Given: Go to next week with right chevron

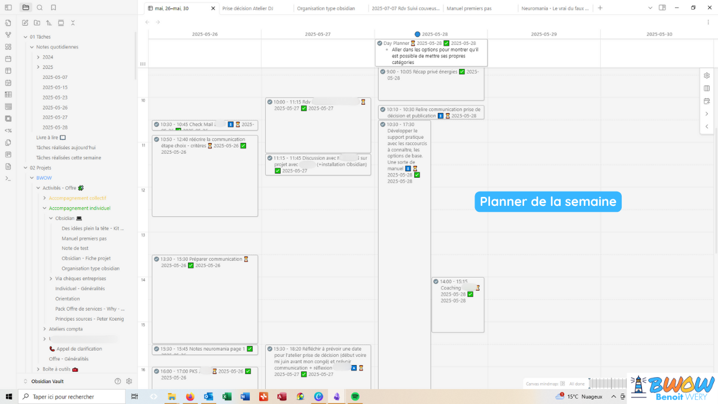Looking at the screenshot, I should point(707,114).
